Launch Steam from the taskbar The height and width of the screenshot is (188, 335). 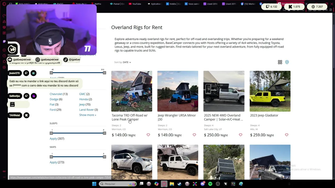click(x=179, y=184)
